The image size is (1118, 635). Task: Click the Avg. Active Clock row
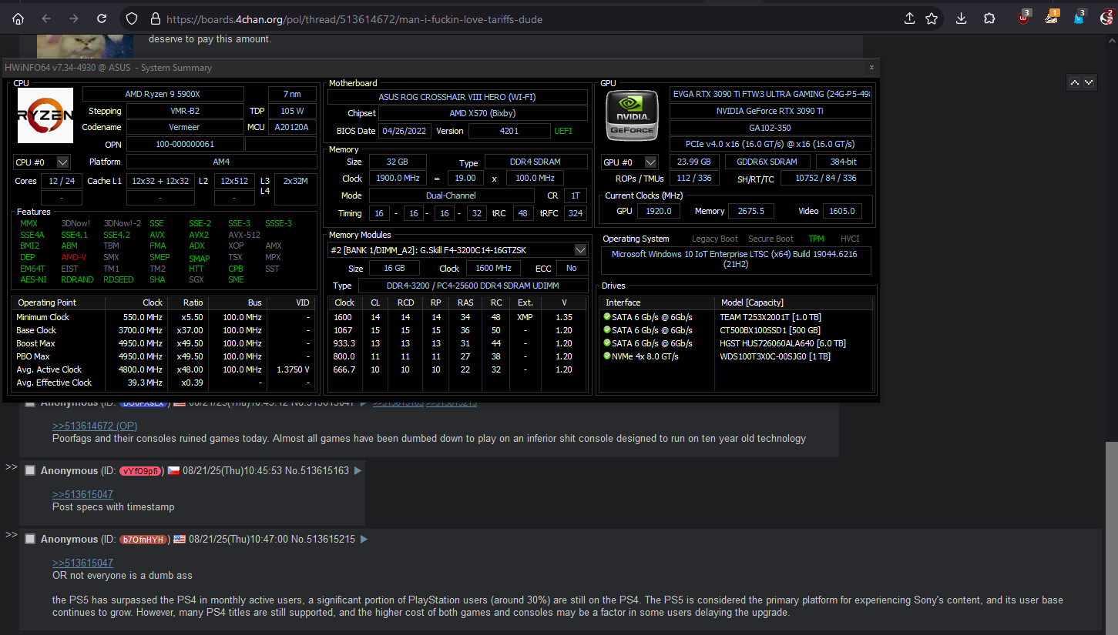coord(163,369)
